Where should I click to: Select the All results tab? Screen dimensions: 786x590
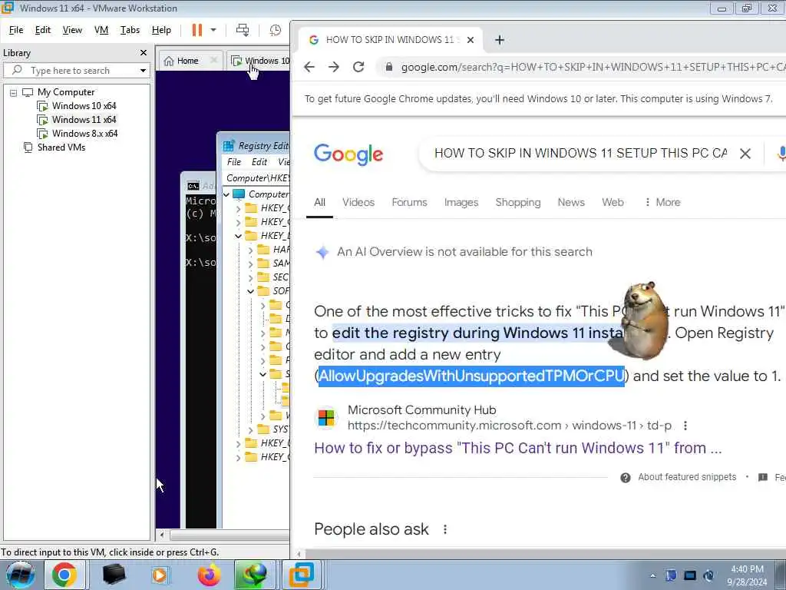[320, 202]
